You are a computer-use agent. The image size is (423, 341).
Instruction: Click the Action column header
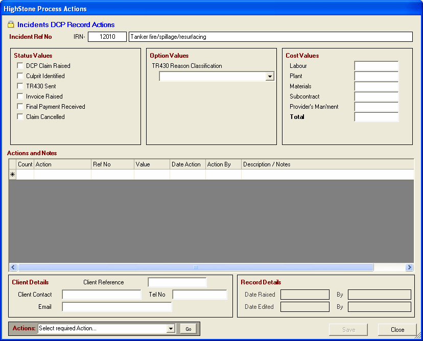coord(62,164)
